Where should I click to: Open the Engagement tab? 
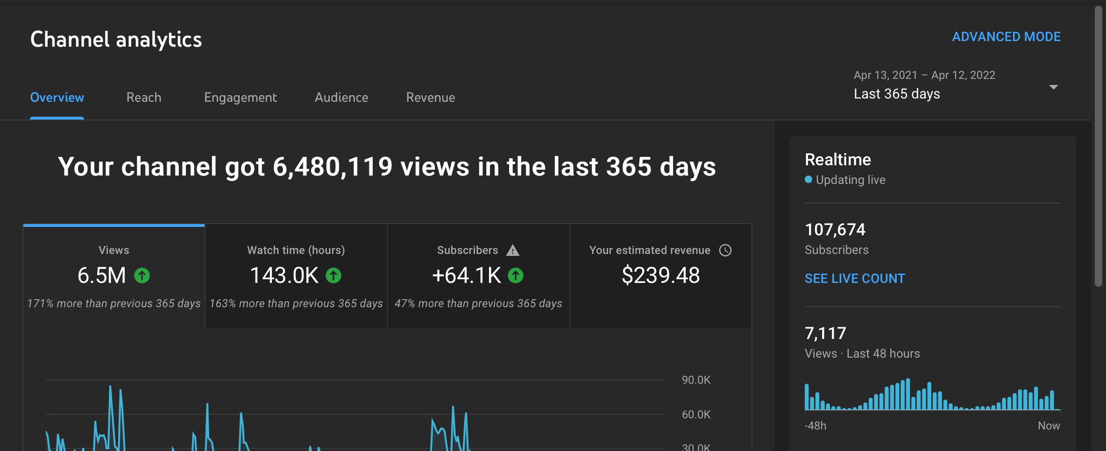[241, 98]
